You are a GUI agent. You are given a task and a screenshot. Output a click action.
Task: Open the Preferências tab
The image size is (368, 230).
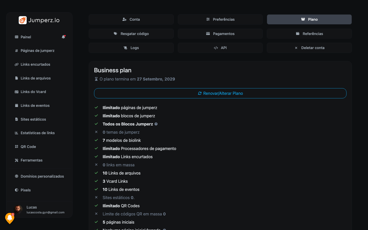coord(220,19)
